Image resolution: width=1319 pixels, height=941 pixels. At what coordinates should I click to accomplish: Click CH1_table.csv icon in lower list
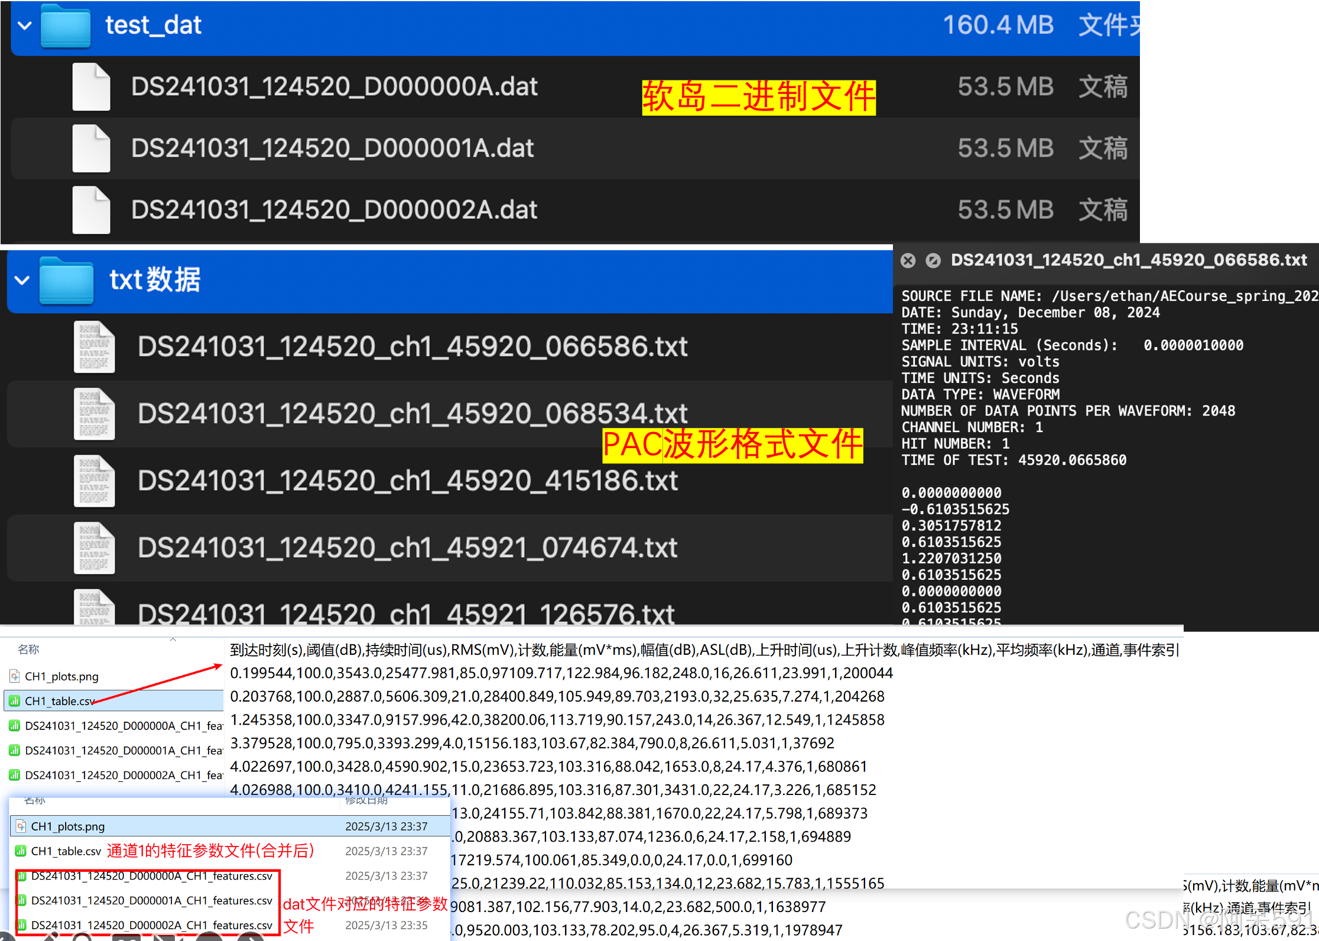click(x=21, y=851)
